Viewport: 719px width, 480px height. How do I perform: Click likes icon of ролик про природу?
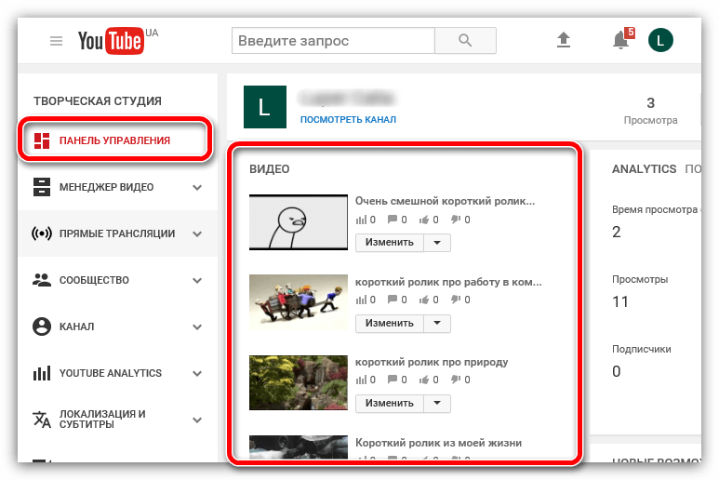click(424, 380)
